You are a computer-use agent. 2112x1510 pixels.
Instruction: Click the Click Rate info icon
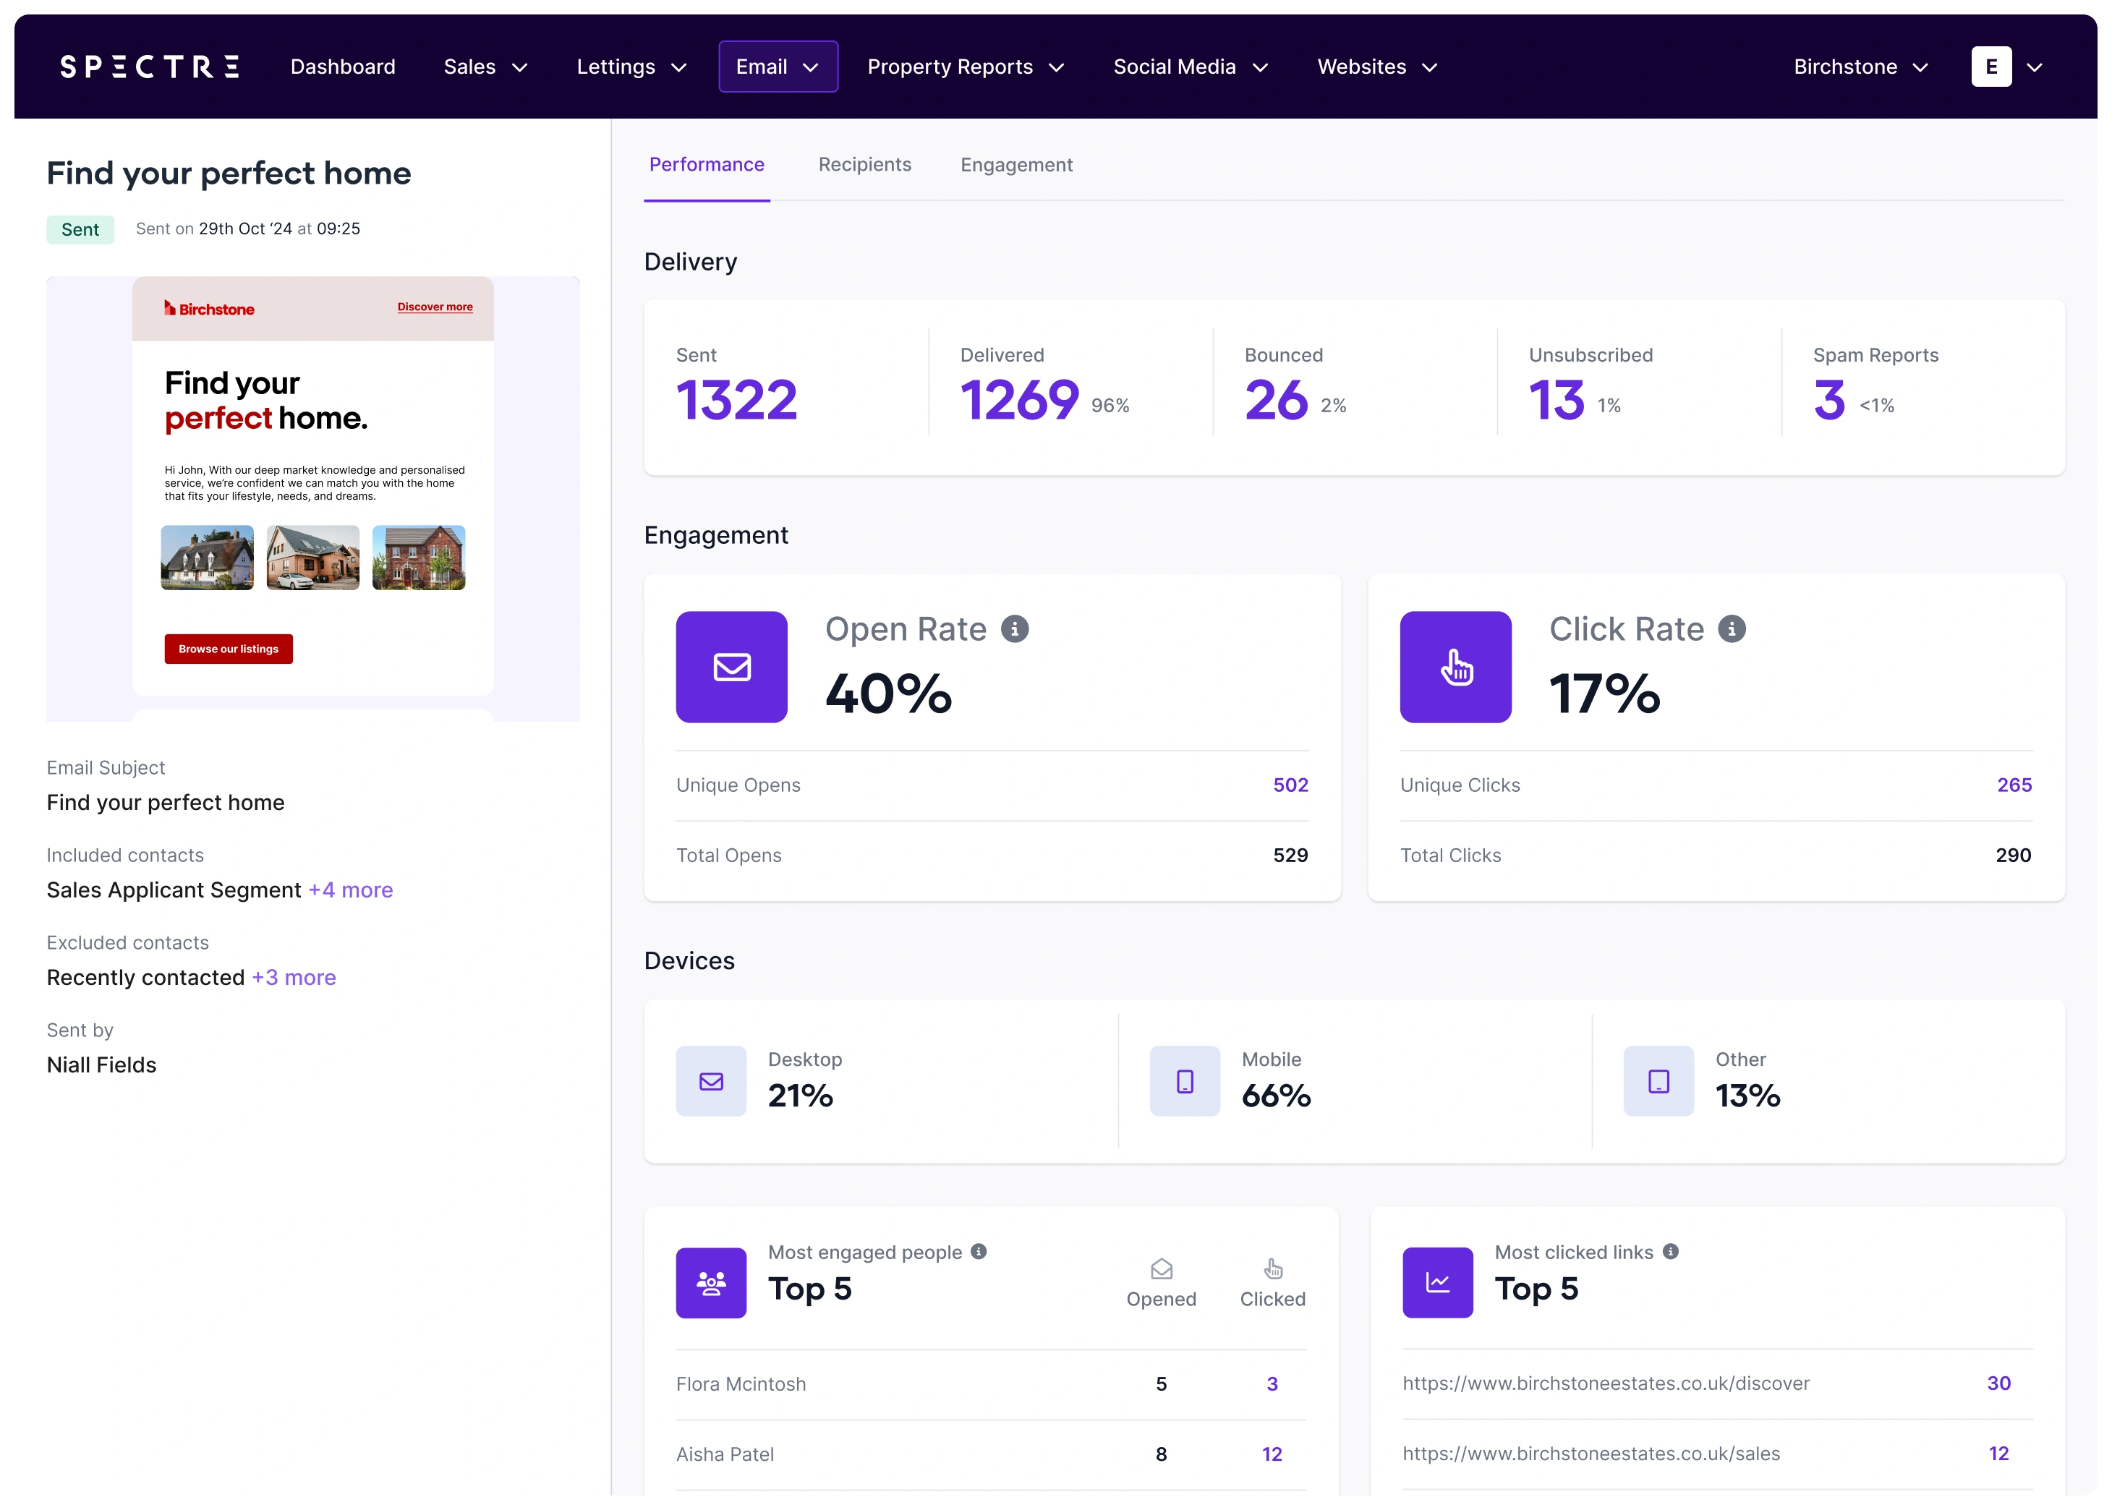[x=1732, y=629]
